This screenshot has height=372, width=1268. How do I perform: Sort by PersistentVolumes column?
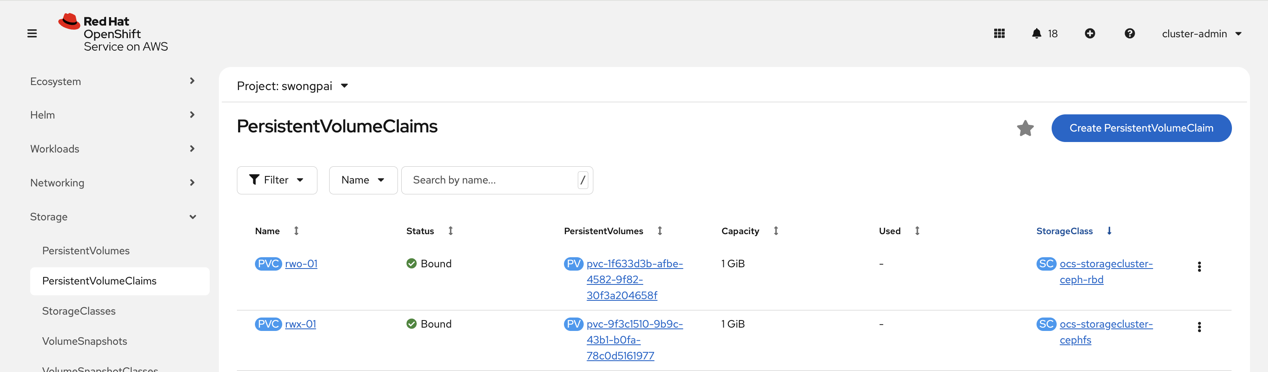[x=613, y=231]
